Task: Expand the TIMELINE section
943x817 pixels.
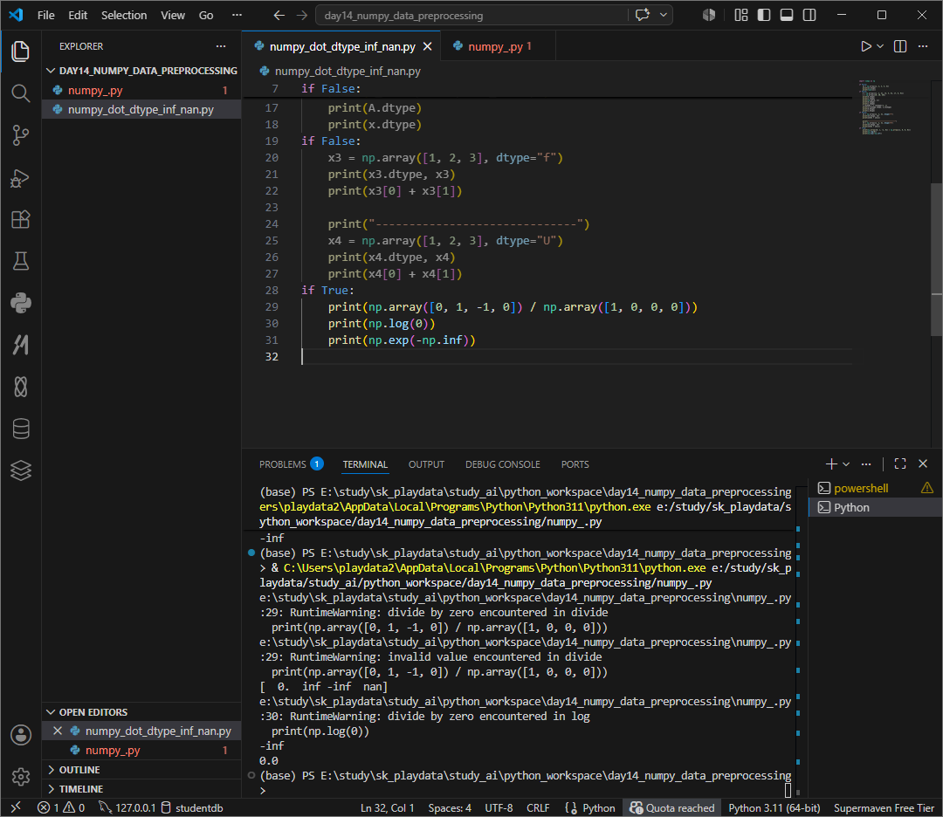Action: coord(142,789)
